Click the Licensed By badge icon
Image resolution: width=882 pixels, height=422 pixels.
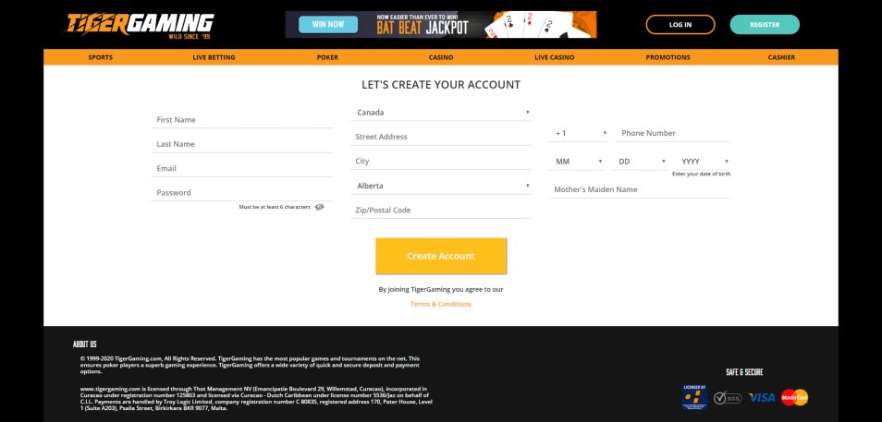pos(694,397)
